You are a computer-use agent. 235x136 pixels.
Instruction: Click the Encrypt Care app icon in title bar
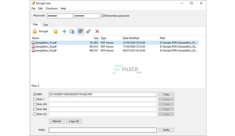point(33,3)
